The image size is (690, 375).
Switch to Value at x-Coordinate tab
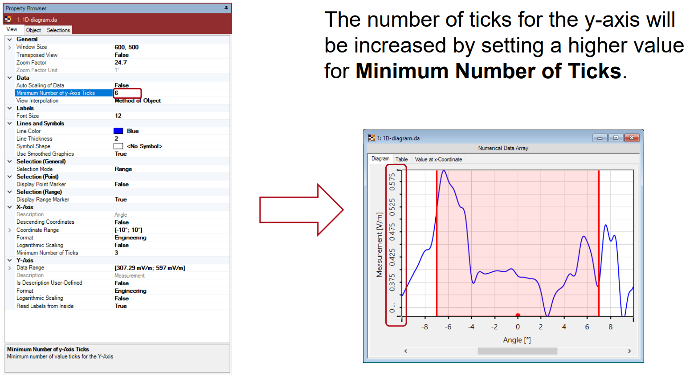438,159
